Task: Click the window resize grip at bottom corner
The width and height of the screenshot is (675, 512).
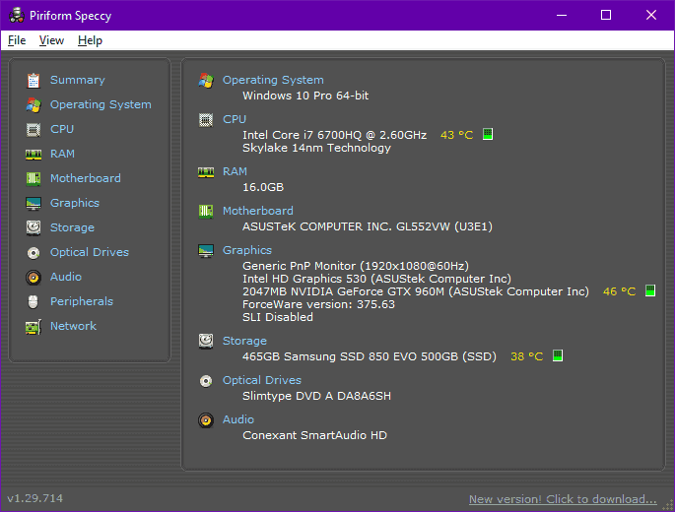Action: click(x=668, y=505)
